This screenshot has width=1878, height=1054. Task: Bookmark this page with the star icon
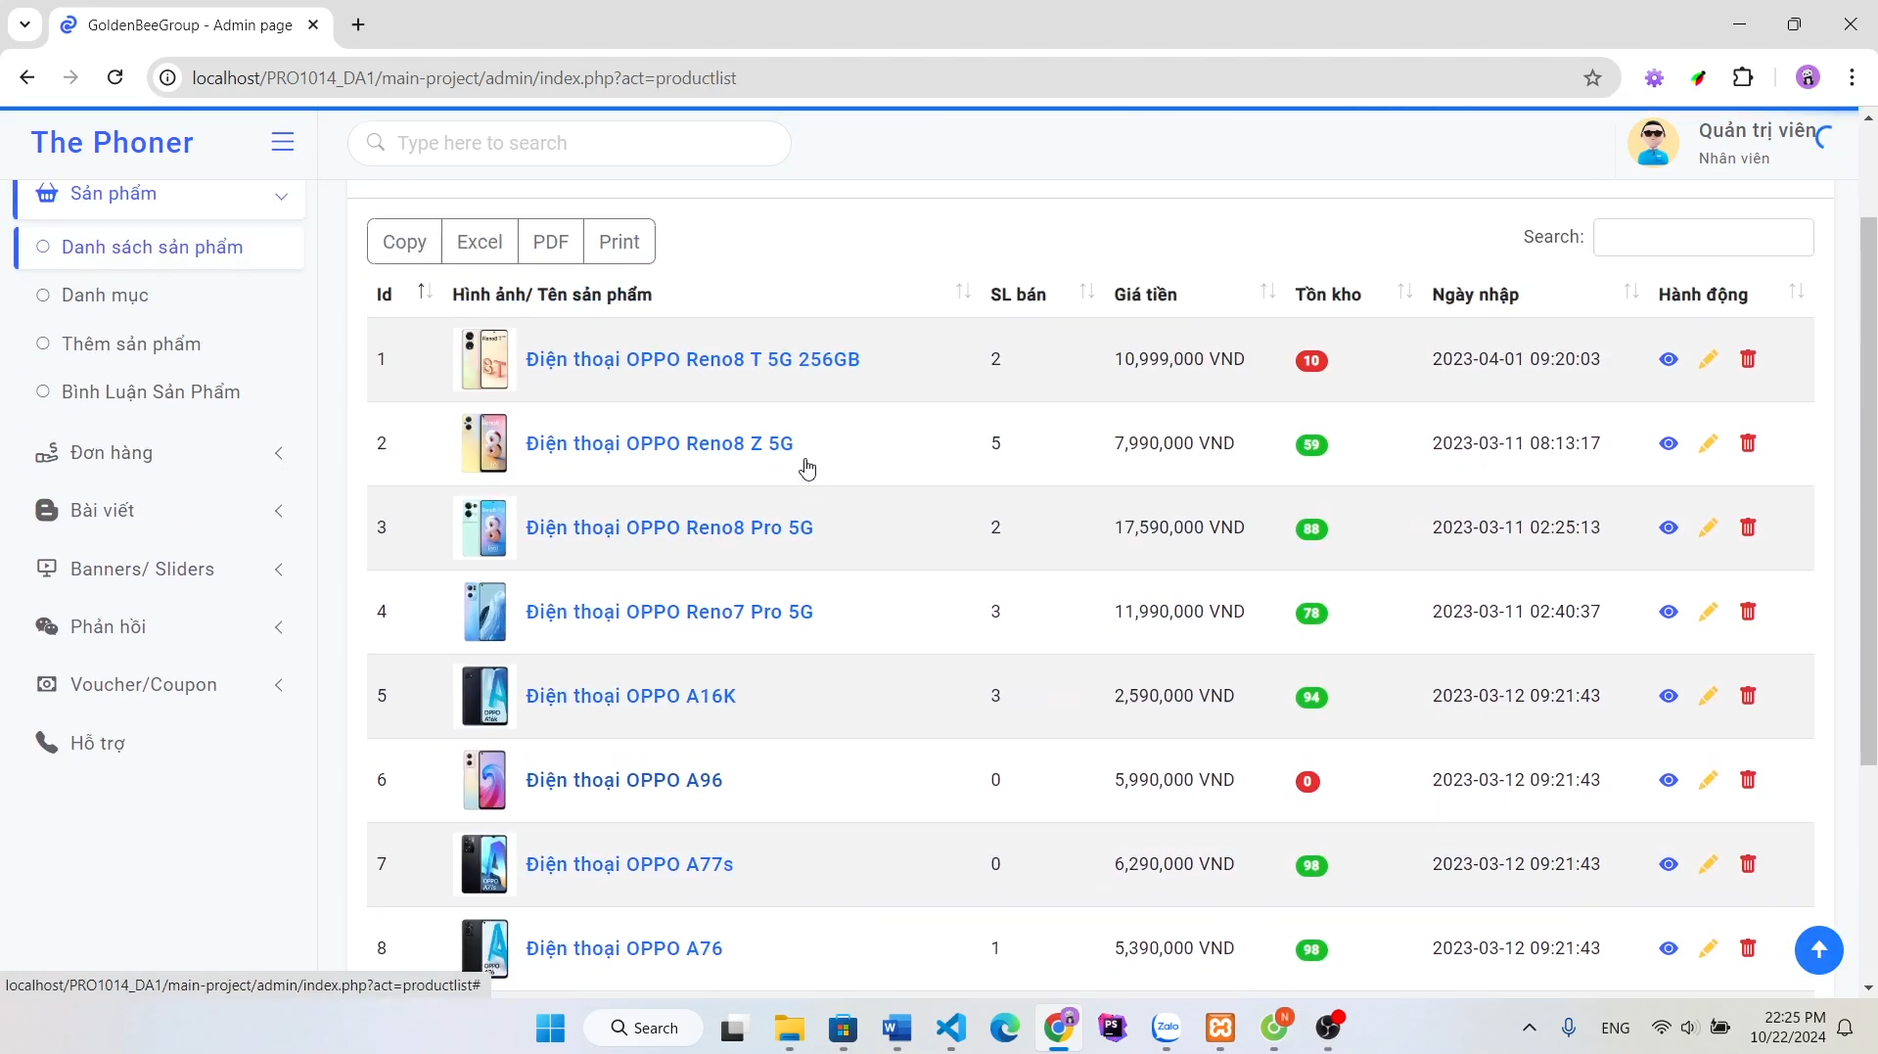click(1592, 78)
